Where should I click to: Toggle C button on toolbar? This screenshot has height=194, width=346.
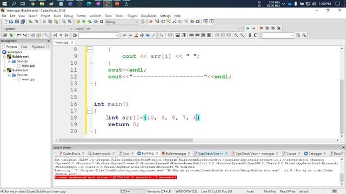pos(256,35)
